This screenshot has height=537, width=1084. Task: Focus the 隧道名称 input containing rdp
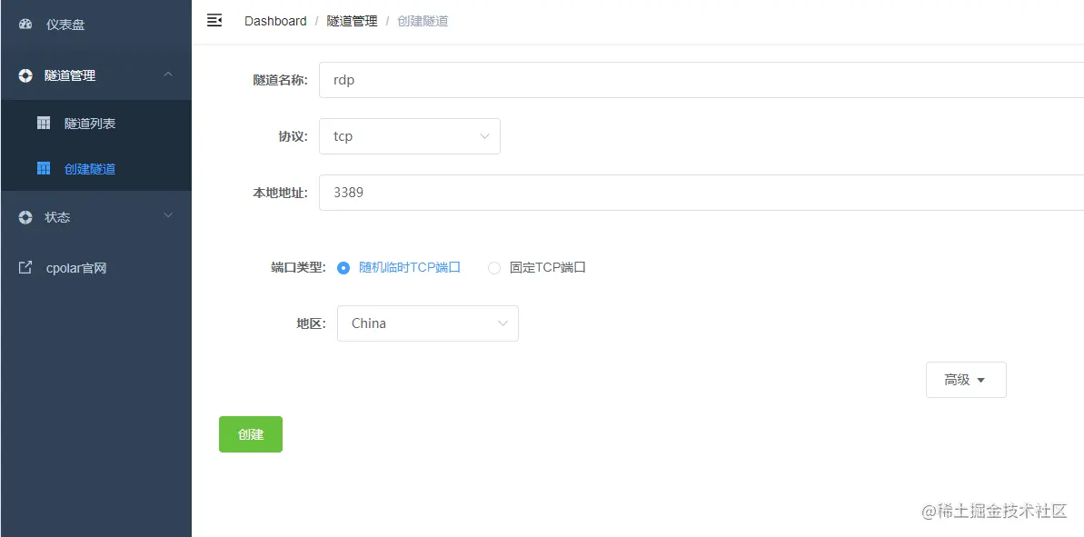coord(701,79)
